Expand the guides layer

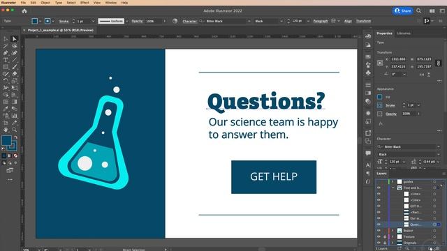point(393,181)
